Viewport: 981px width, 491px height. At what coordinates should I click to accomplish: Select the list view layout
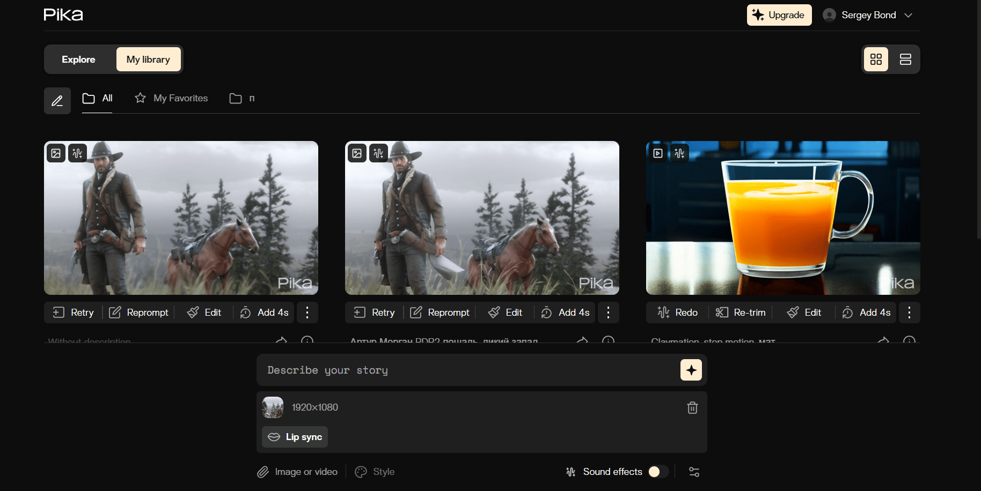905,59
